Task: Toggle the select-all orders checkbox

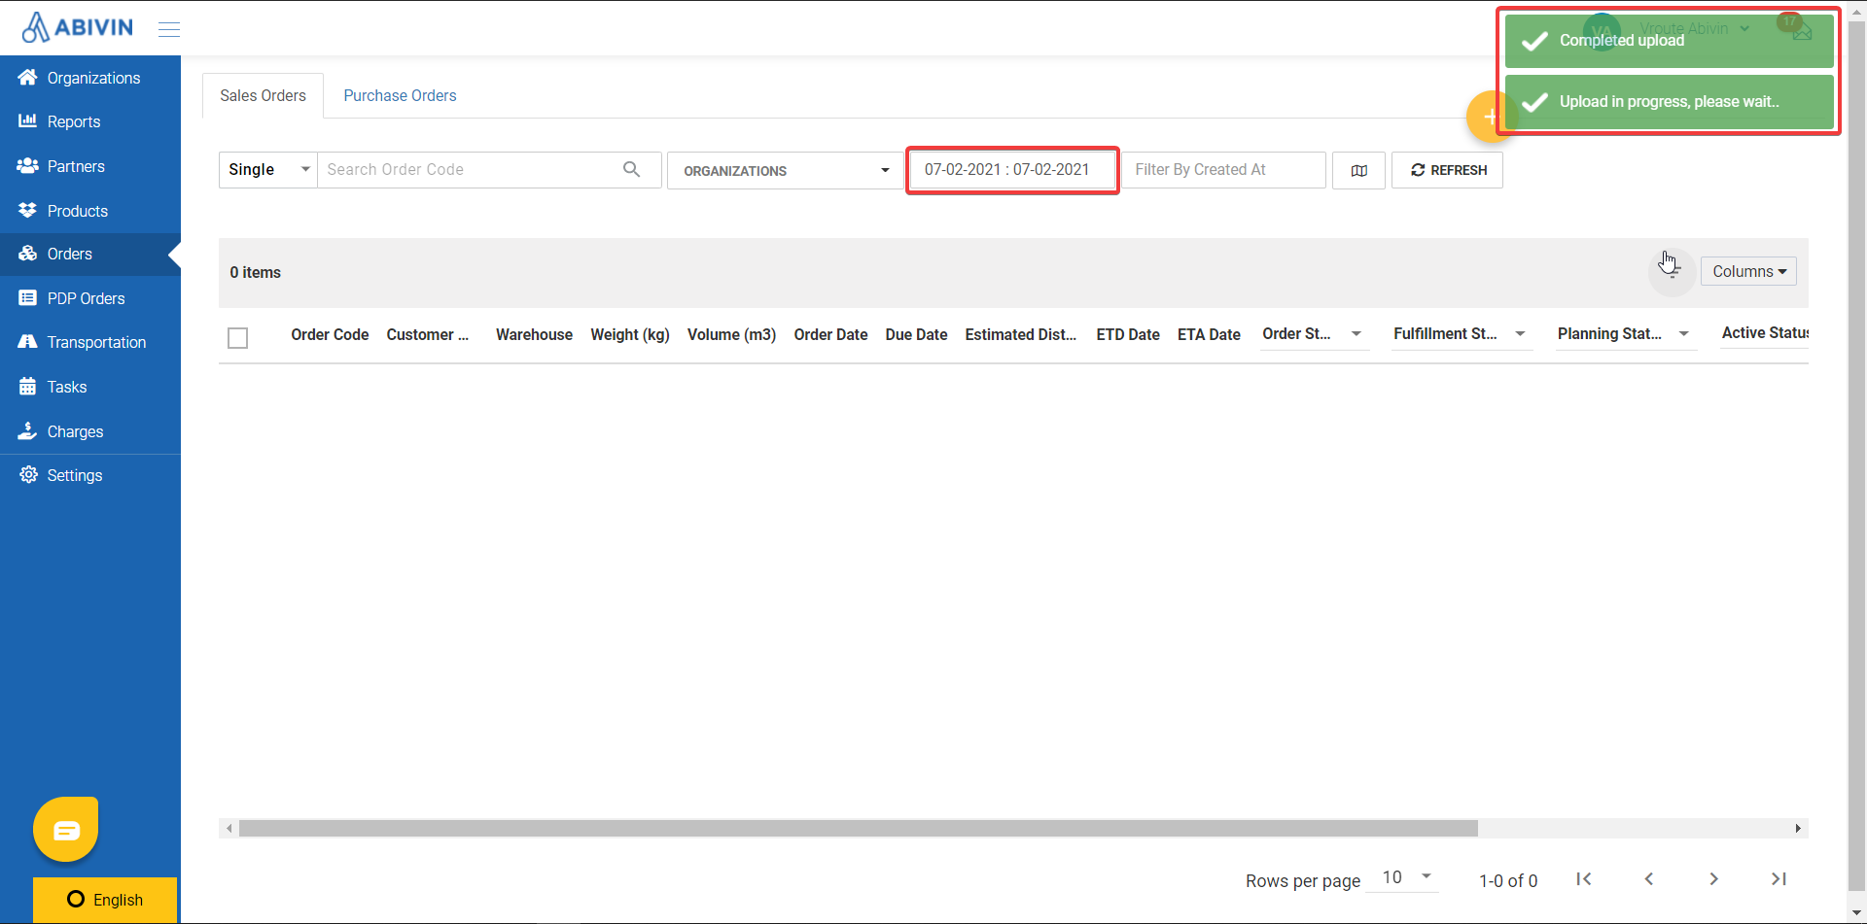Action: (238, 338)
